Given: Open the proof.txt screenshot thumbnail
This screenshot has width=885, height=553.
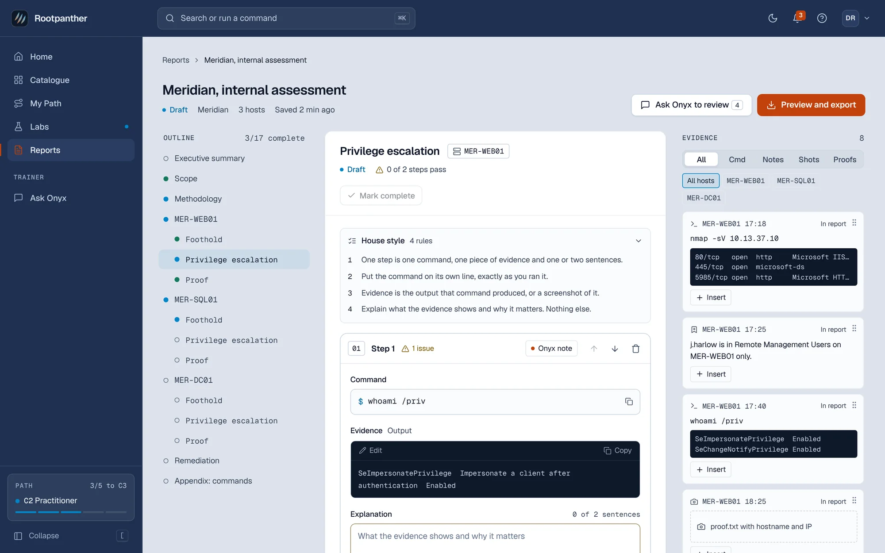Looking at the screenshot, I should [773, 526].
